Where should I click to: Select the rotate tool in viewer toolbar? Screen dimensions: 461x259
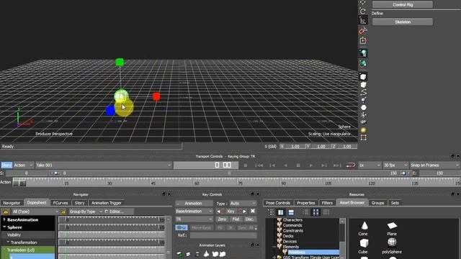point(363,12)
